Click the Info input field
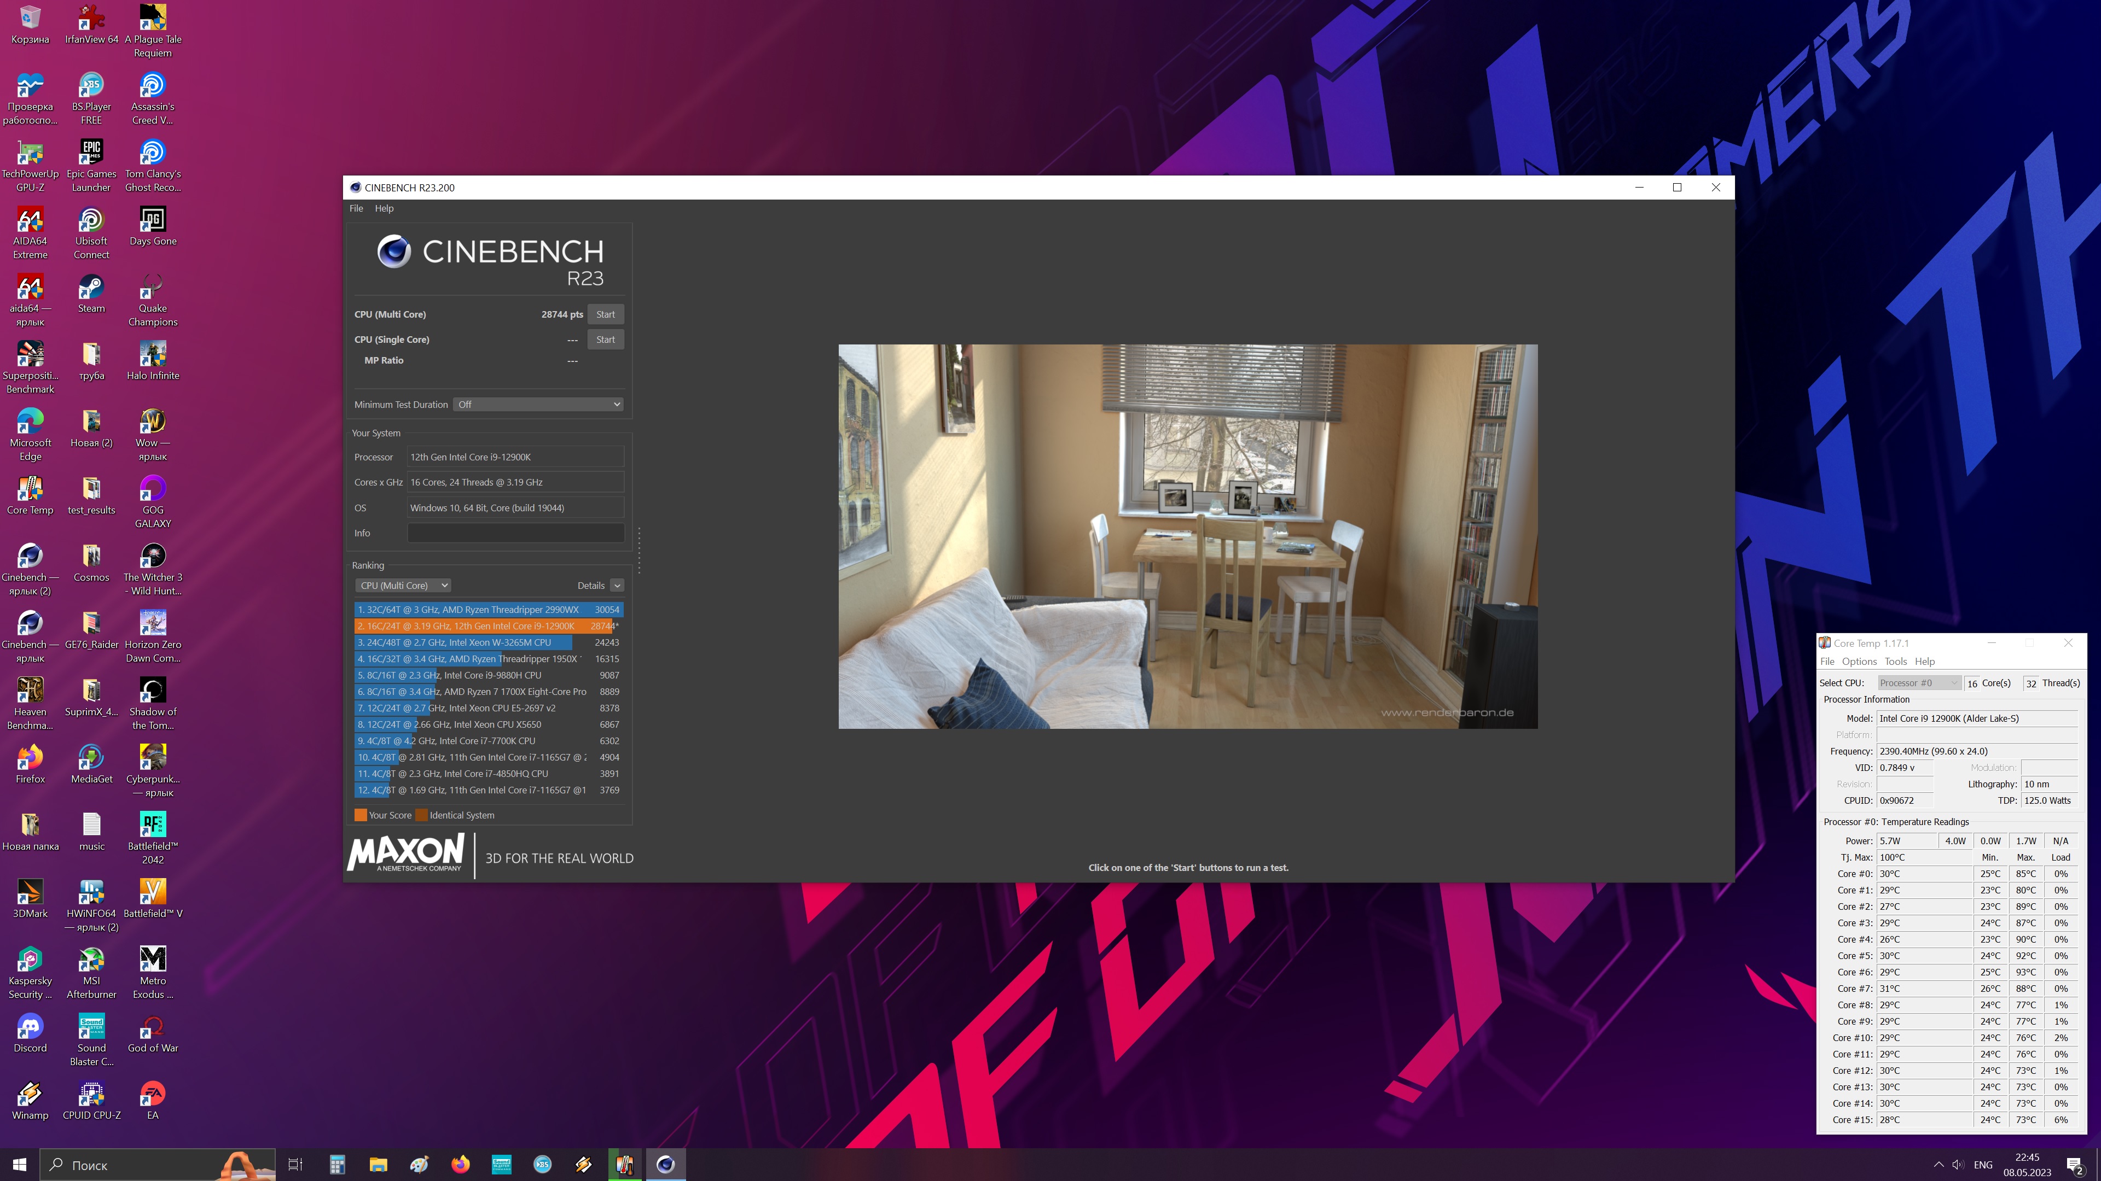2101x1181 pixels. 515,533
